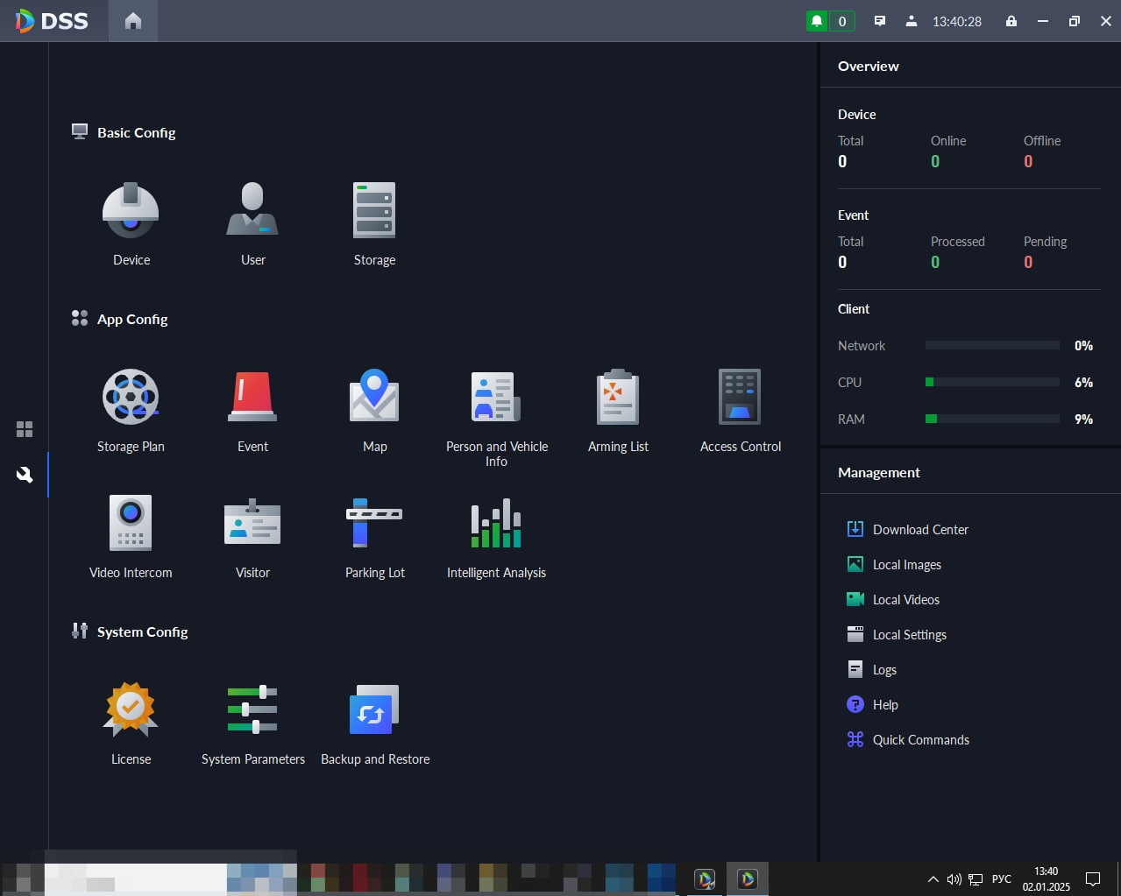This screenshot has width=1121, height=896.
Task: Open the Visitor module icon
Action: click(x=252, y=523)
